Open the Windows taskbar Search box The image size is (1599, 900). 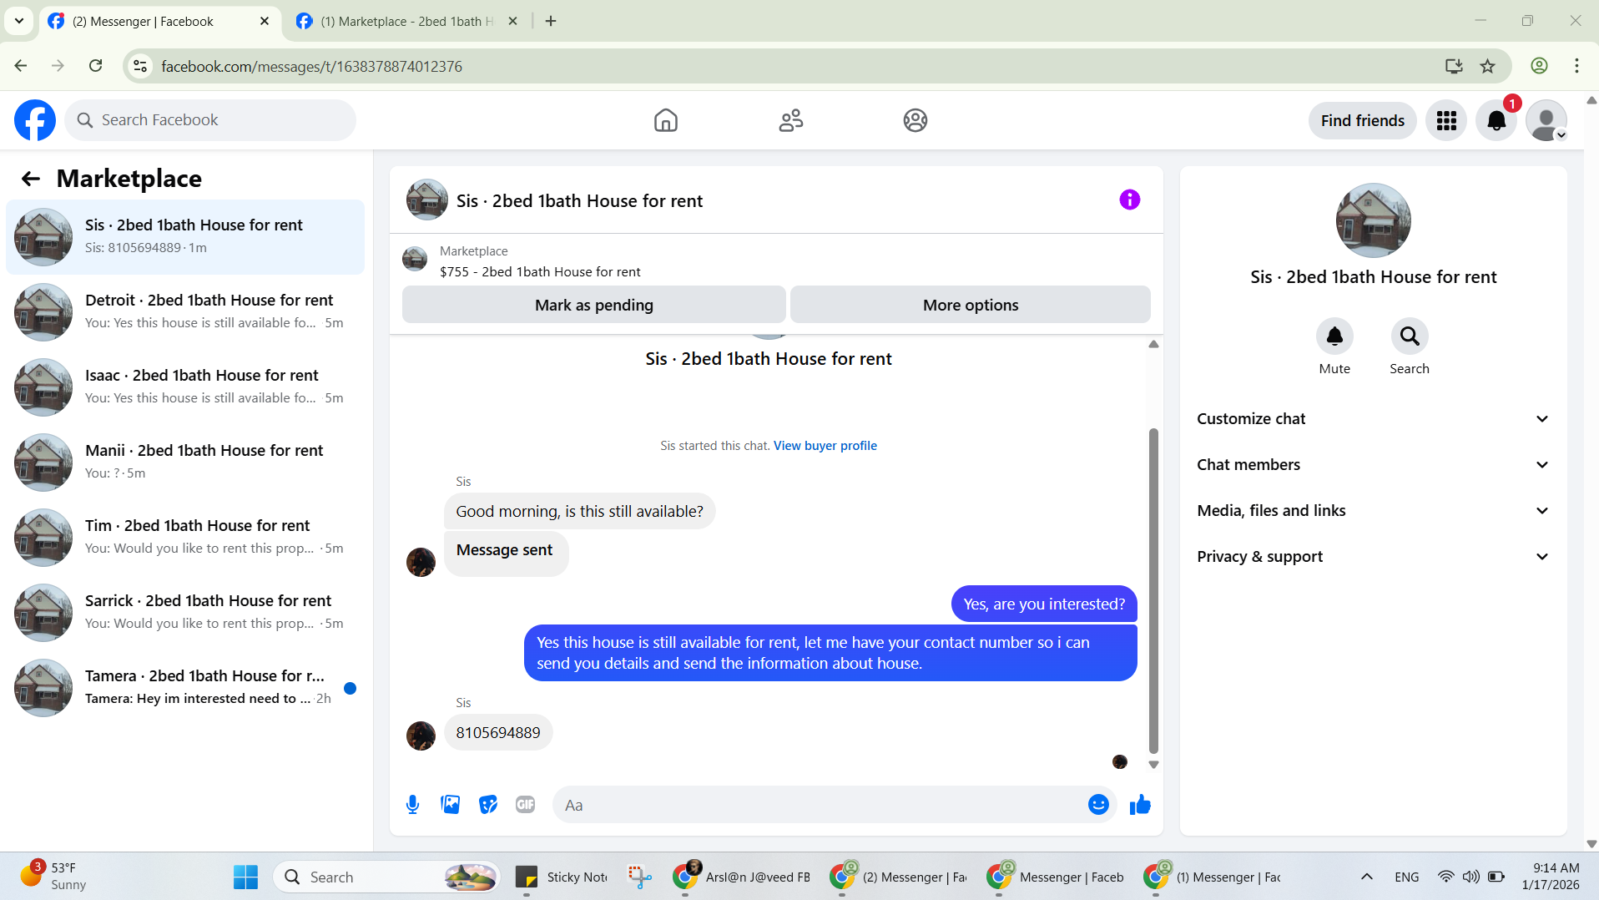(387, 877)
